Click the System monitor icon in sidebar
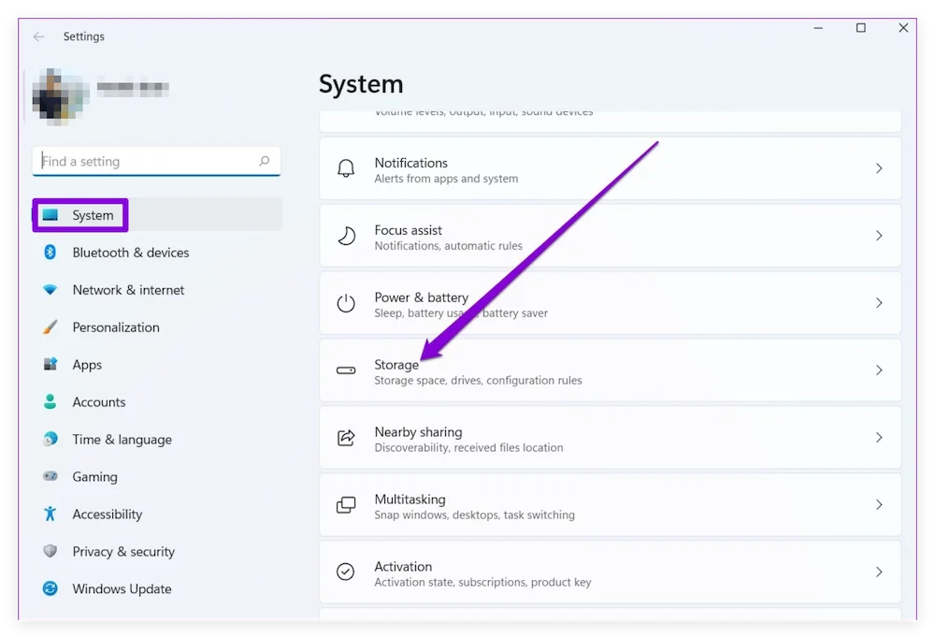 (50, 215)
